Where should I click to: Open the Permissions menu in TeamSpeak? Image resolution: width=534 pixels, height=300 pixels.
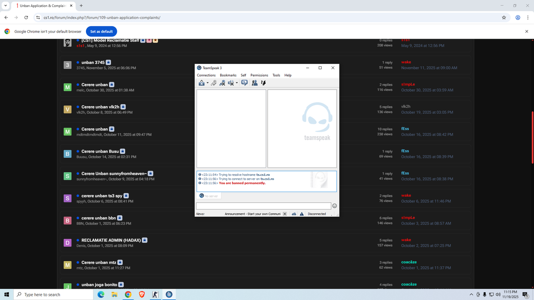coord(259,75)
